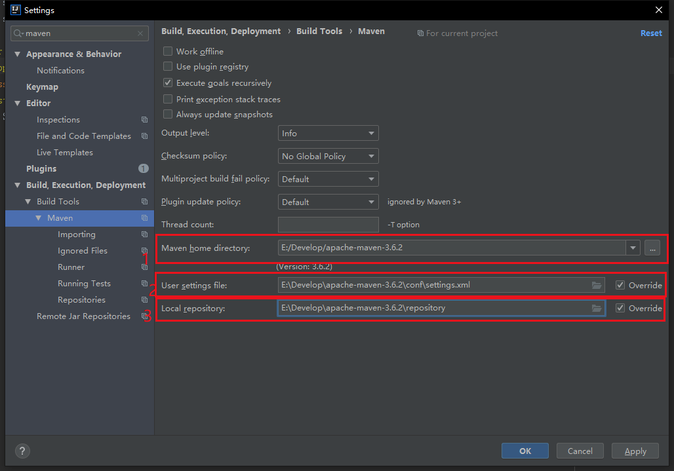Toggle Override for Local repository
The width and height of the screenshot is (674, 471).
point(620,309)
